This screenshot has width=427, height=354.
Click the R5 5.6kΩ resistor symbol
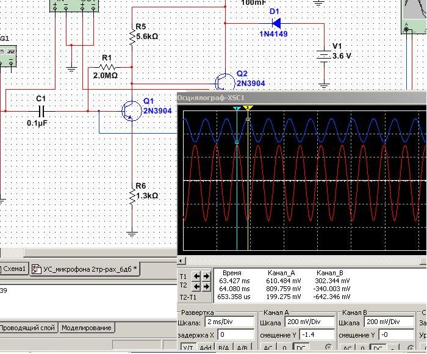click(x=132, y=36)
